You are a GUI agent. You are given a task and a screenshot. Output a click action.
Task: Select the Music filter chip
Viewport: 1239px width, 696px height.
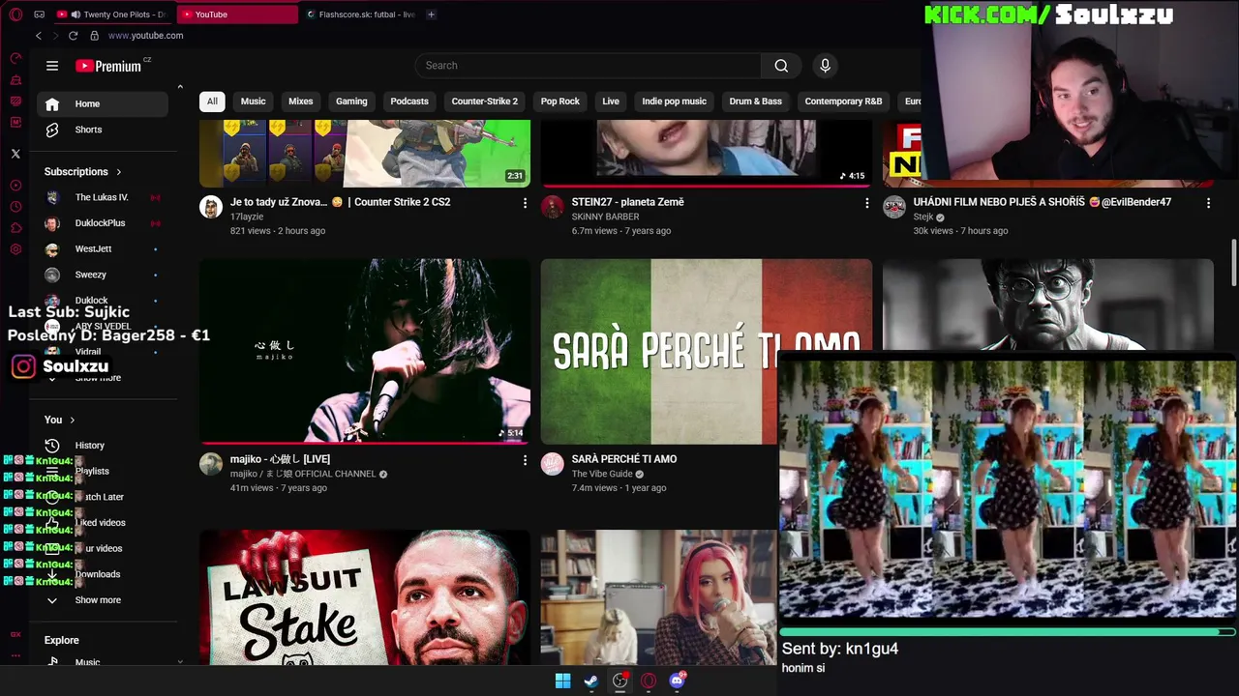(253, 101)
